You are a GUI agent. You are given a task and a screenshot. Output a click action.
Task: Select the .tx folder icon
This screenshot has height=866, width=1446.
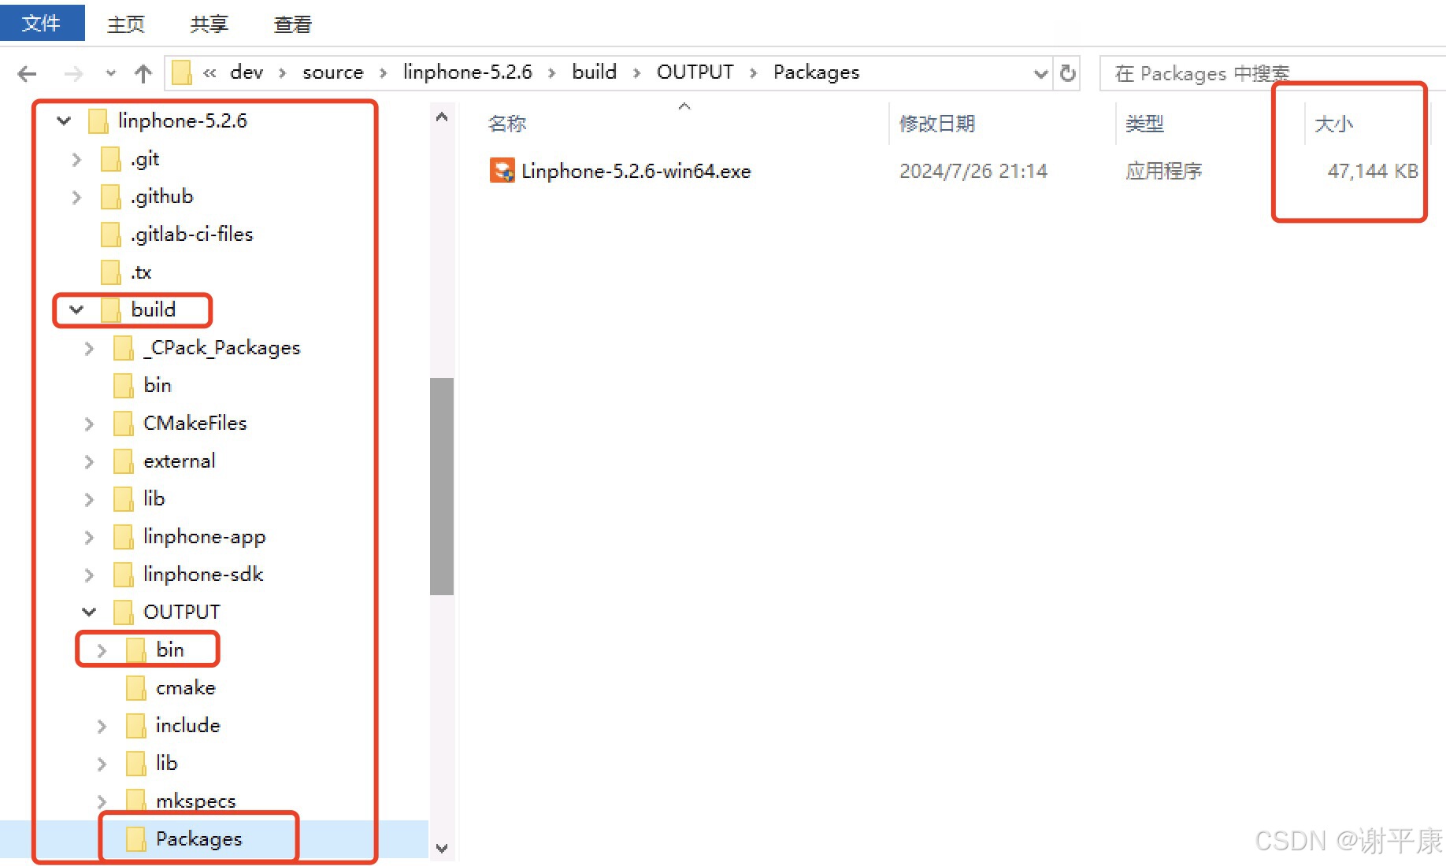point(111,272)
